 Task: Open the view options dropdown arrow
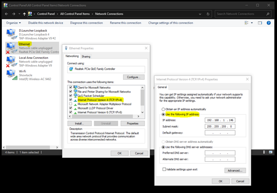coord(252,23)
